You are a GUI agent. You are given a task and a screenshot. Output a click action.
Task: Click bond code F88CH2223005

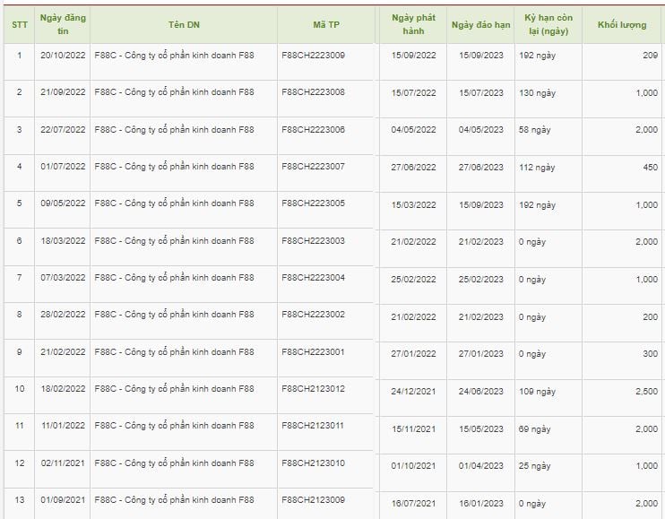pyautogui.click(x=313, y=203)
